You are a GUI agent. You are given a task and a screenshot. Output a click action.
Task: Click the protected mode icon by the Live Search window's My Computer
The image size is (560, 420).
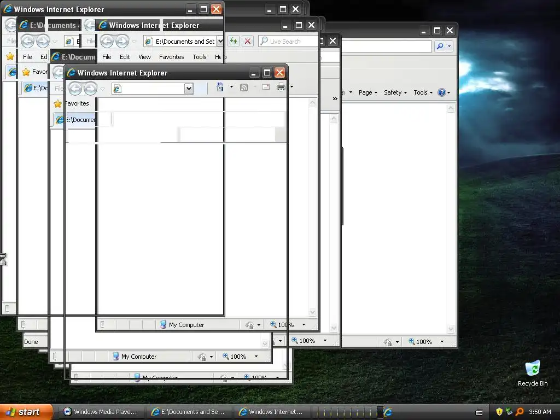(249, 325)
